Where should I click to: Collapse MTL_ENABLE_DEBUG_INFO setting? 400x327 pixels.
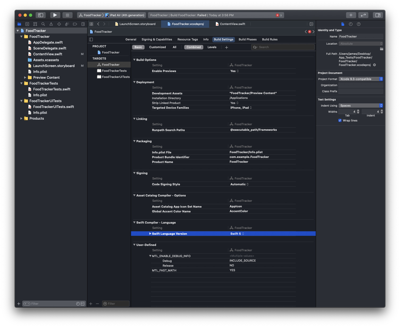[150, 256]
